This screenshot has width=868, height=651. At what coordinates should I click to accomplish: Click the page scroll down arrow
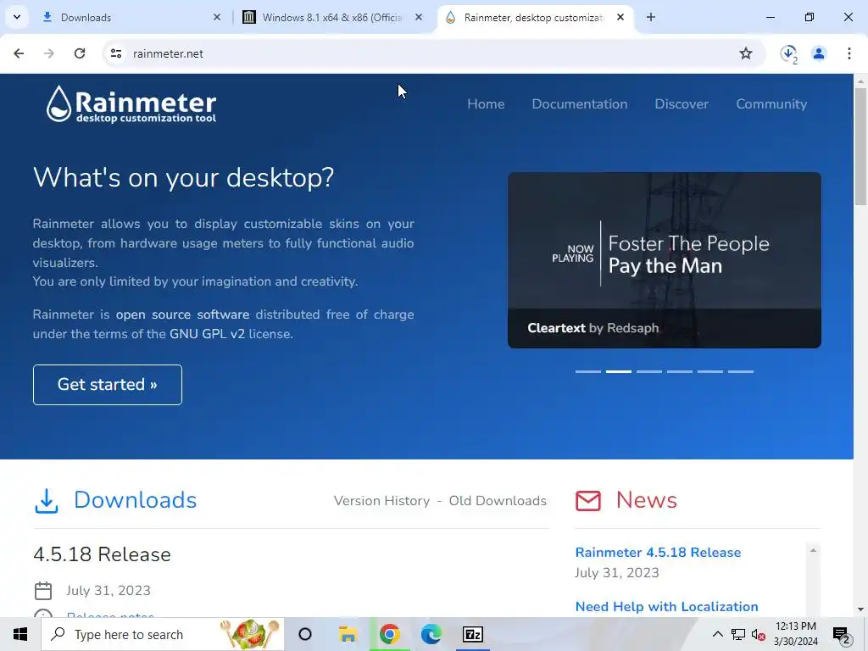(860, 609)
